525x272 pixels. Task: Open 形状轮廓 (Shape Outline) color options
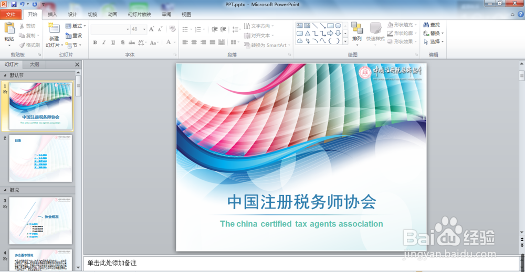pyautogui.click(x=416, y=33)
